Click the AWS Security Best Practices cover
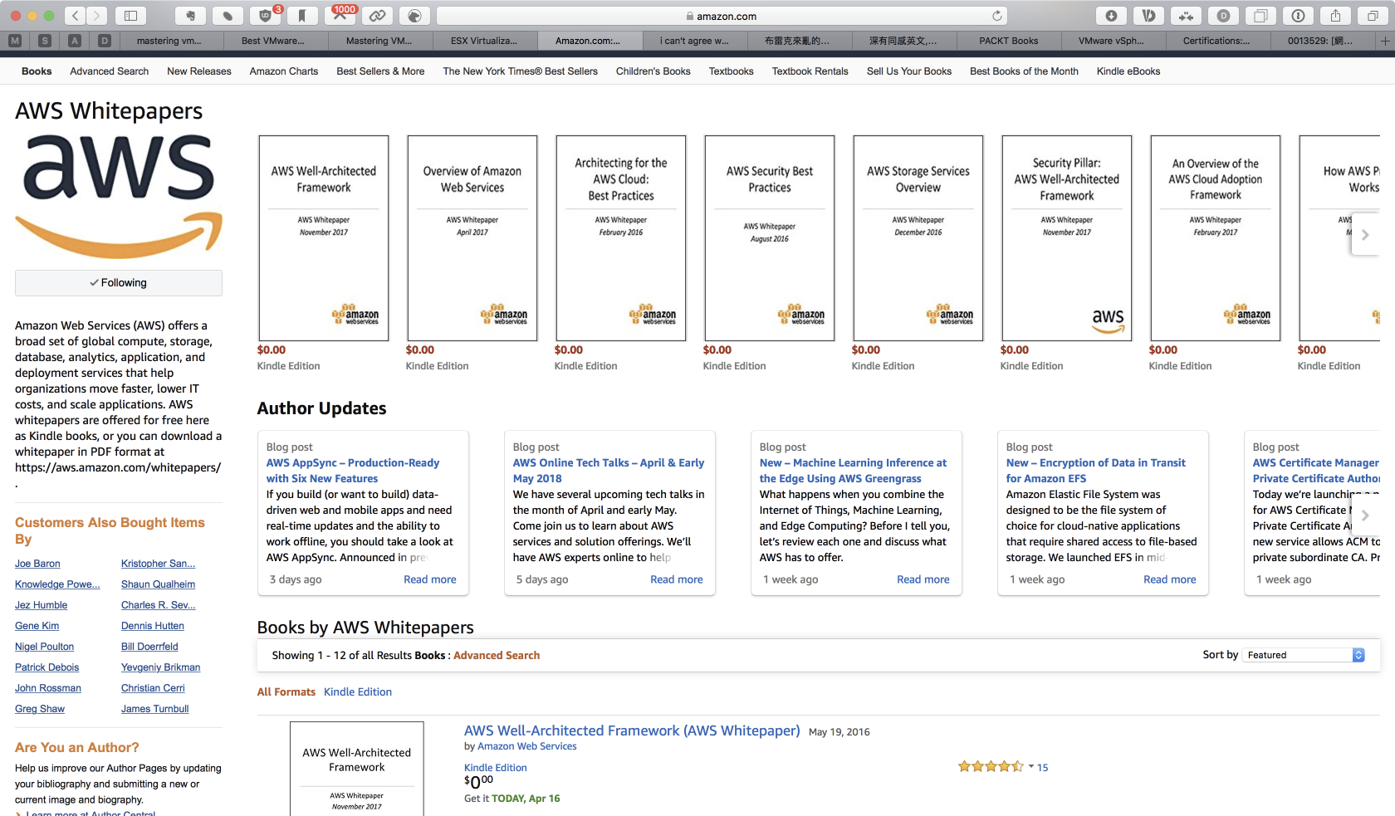1395x816 pixels. click(769, 238)
